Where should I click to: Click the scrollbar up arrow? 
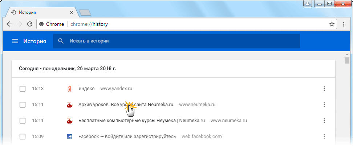click(x=347, y=54)
